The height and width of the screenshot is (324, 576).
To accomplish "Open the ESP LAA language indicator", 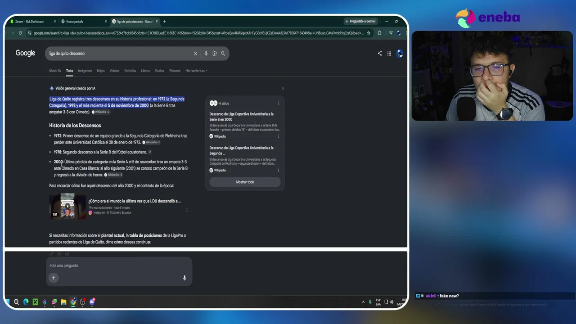I will click(378, 302).
